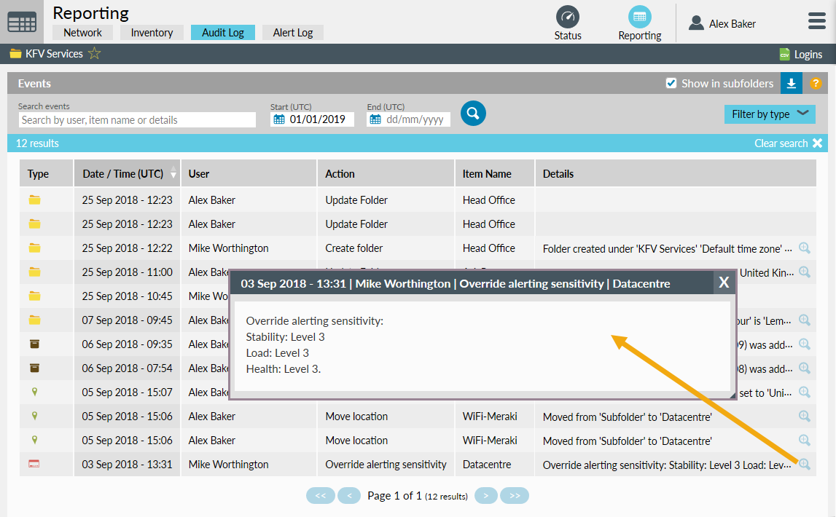Sort by Date / Time column arrows
Image resolution: width=836 pixels, height=517 pixels.
click(173, 173)
